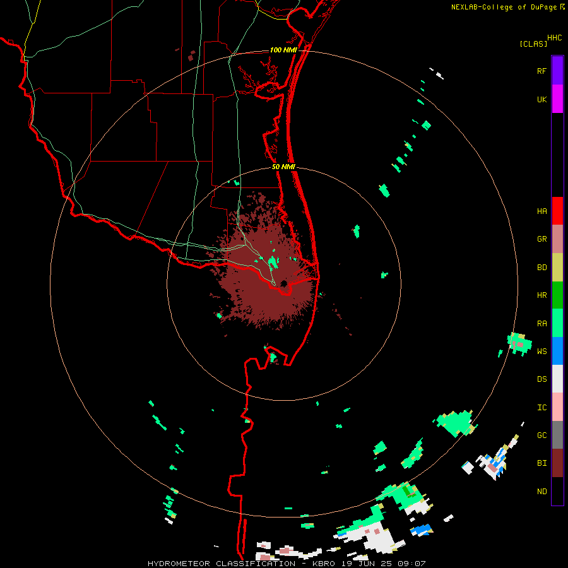Viewport: 568px width, 568px height.
Task: Select the GR legend color block
Action: point(557,239)
